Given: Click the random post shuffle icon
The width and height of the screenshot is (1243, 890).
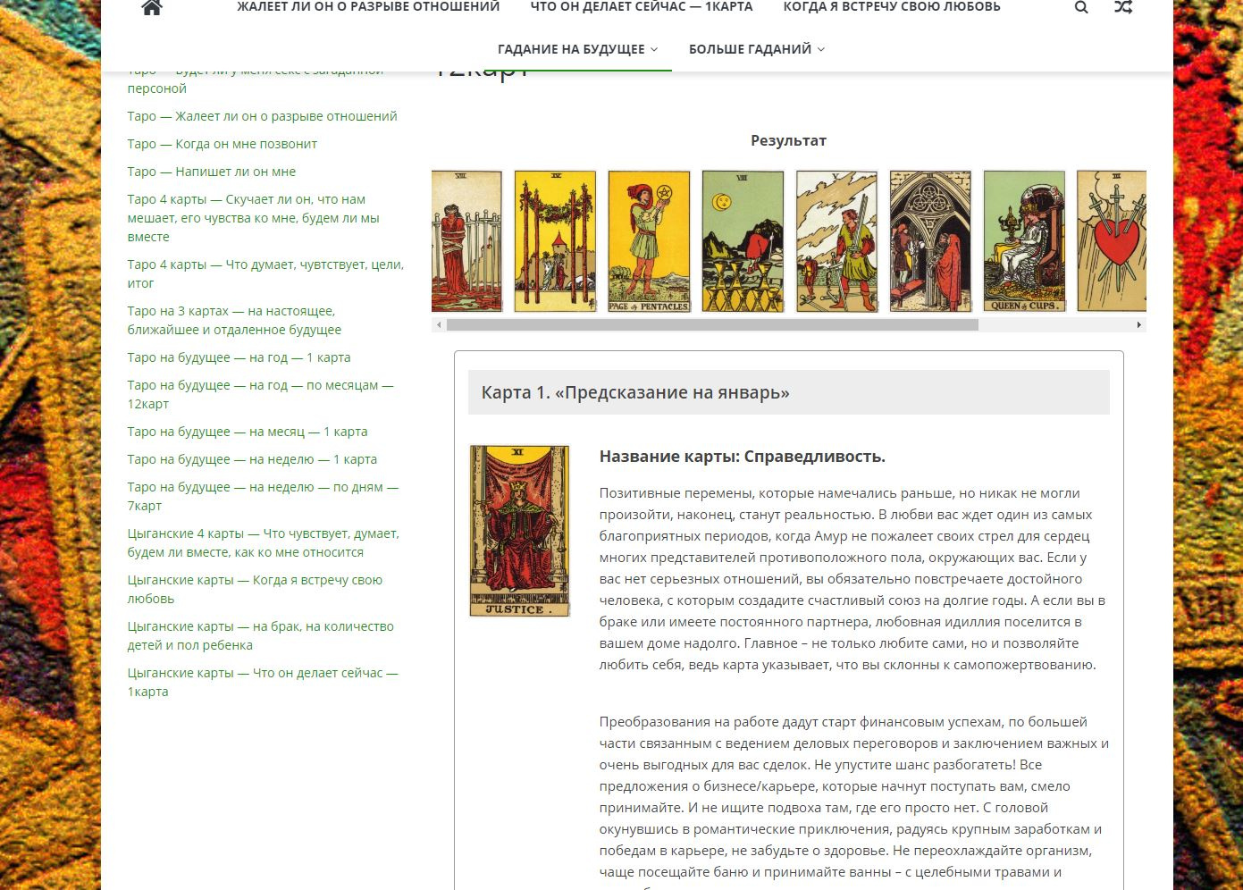Looking at the screenshot, I should point(1124,7).
